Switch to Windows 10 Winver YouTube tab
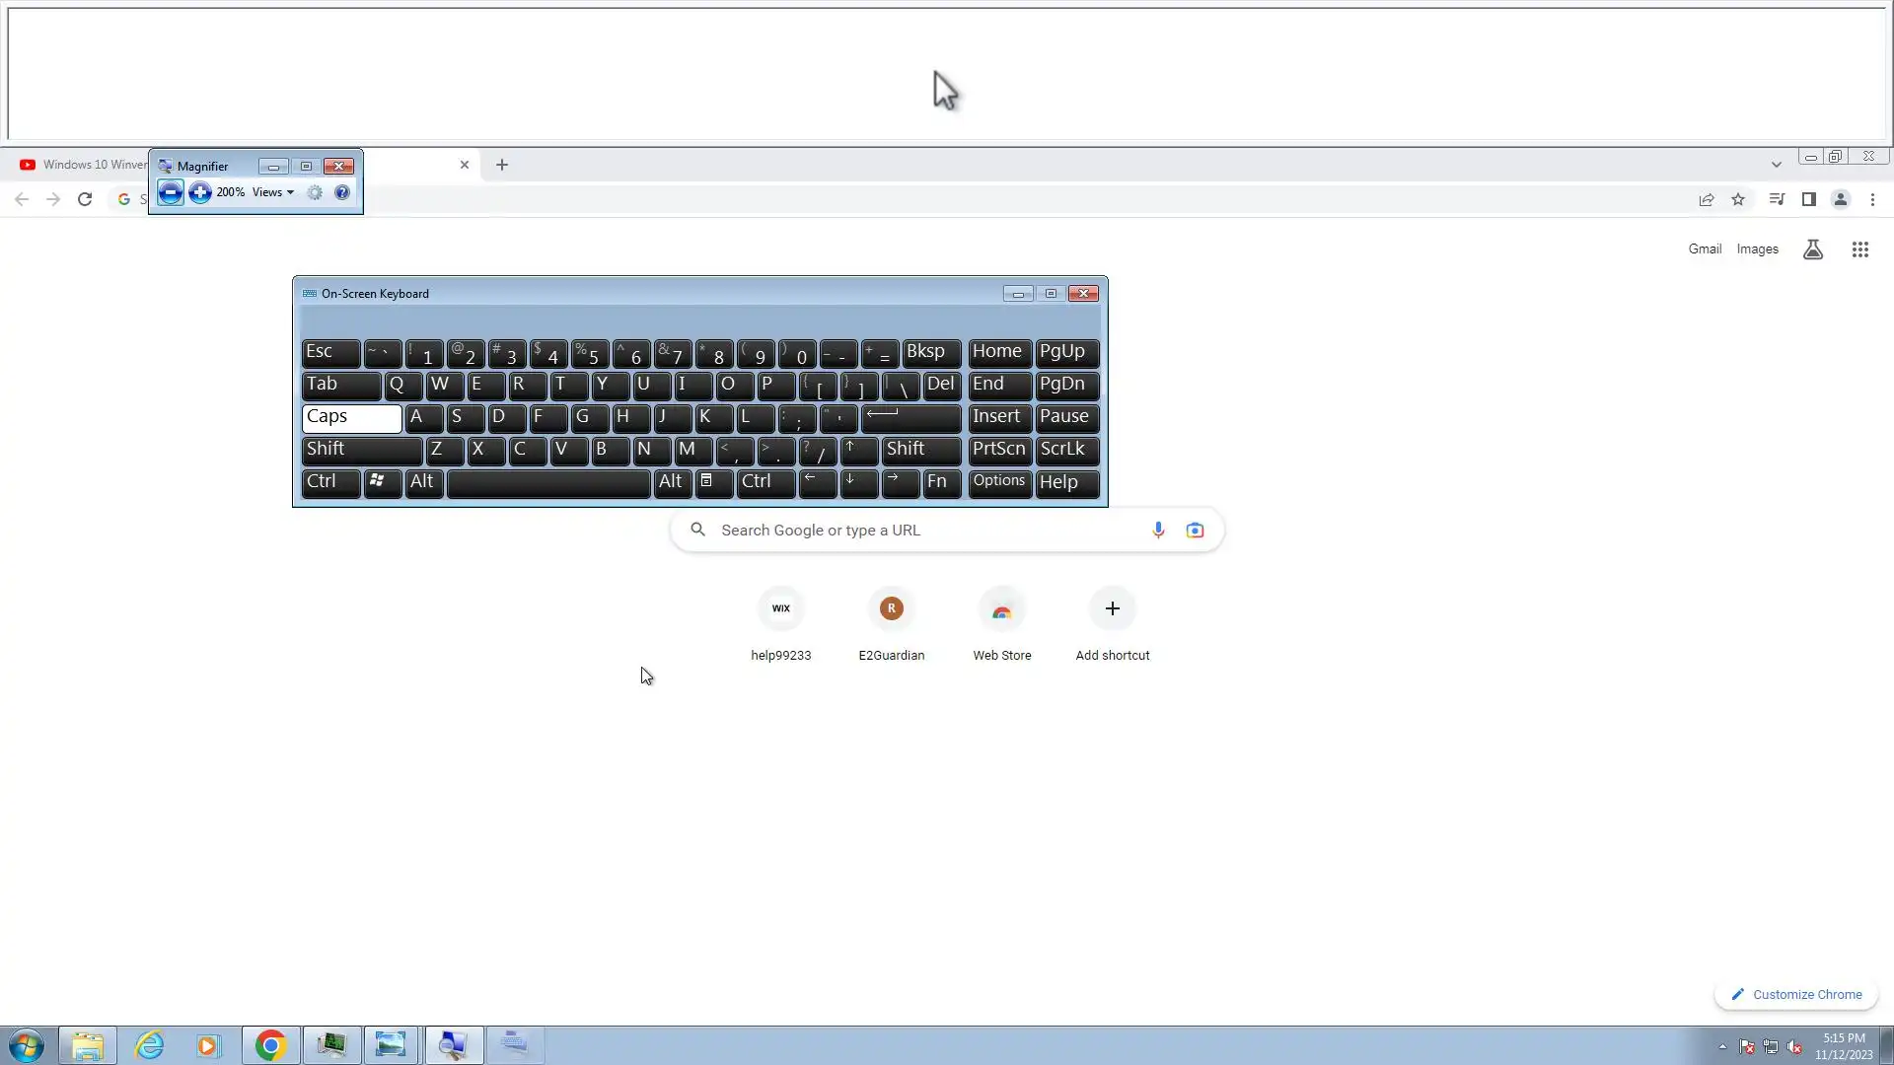1894x1065 pixels. point(84,165)
